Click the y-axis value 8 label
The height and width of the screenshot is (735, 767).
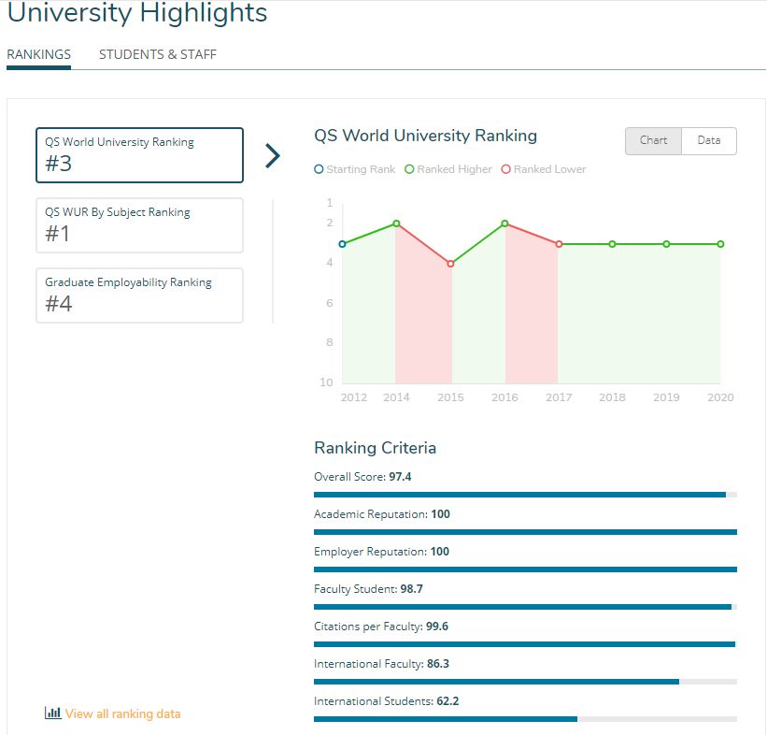[330, 342]
